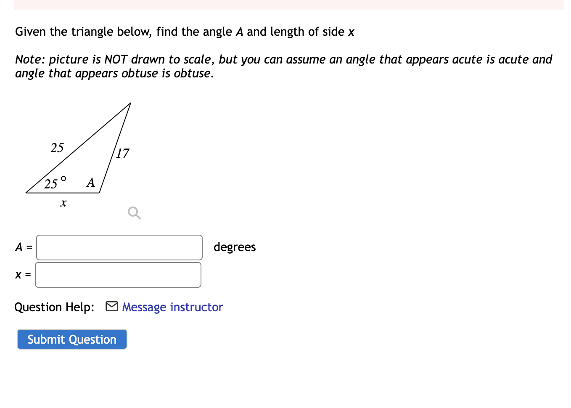
Task: Click the label A inside the triangle
Action: click(x=90, y=183)
